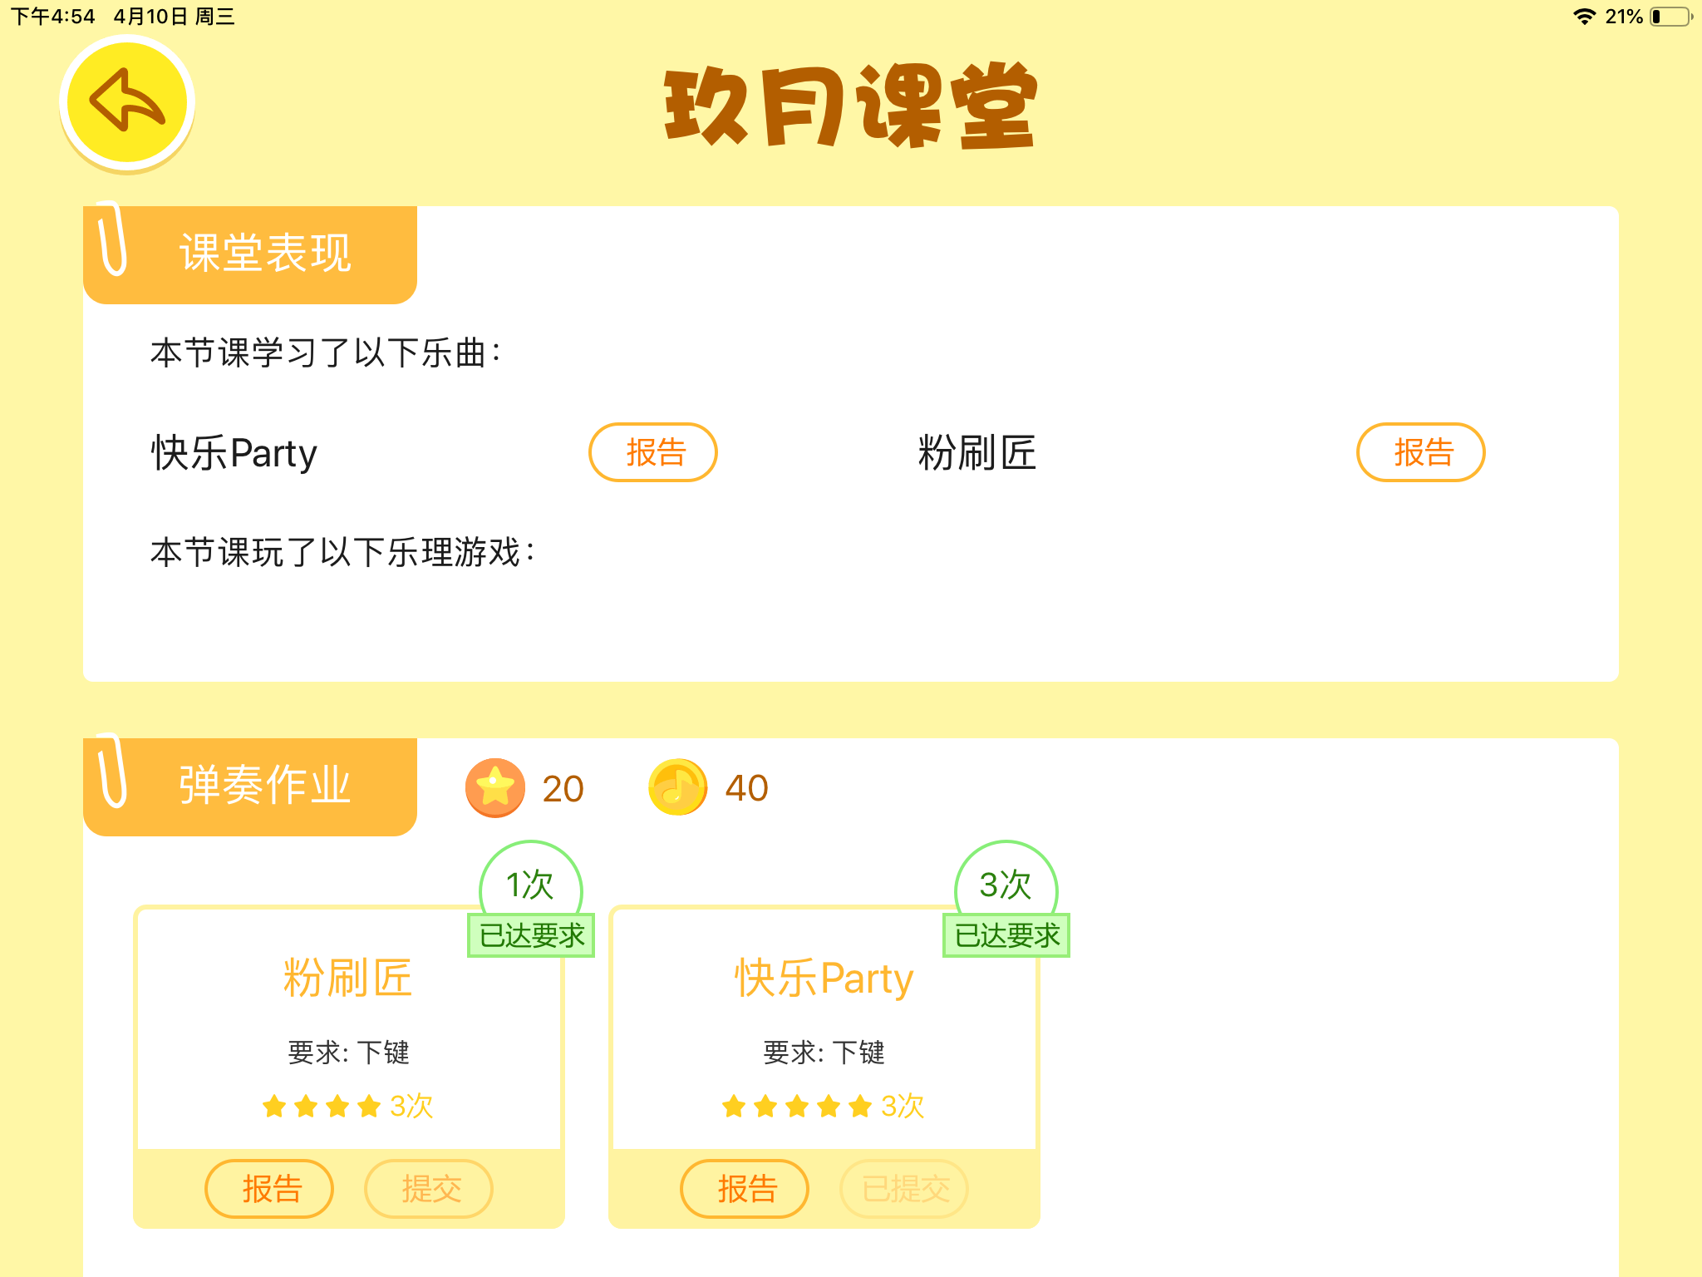Tap the battery indicator in status bar
This screenshot has width=1702, height=1277.
coord(1672,17)
